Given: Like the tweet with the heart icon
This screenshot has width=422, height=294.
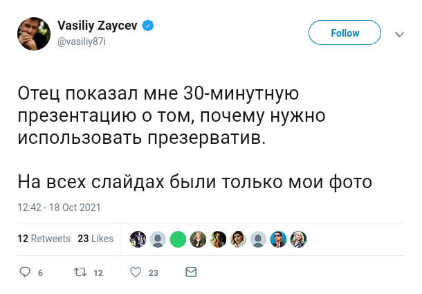Looking at the screenshot, I should (x=136, y=273).
